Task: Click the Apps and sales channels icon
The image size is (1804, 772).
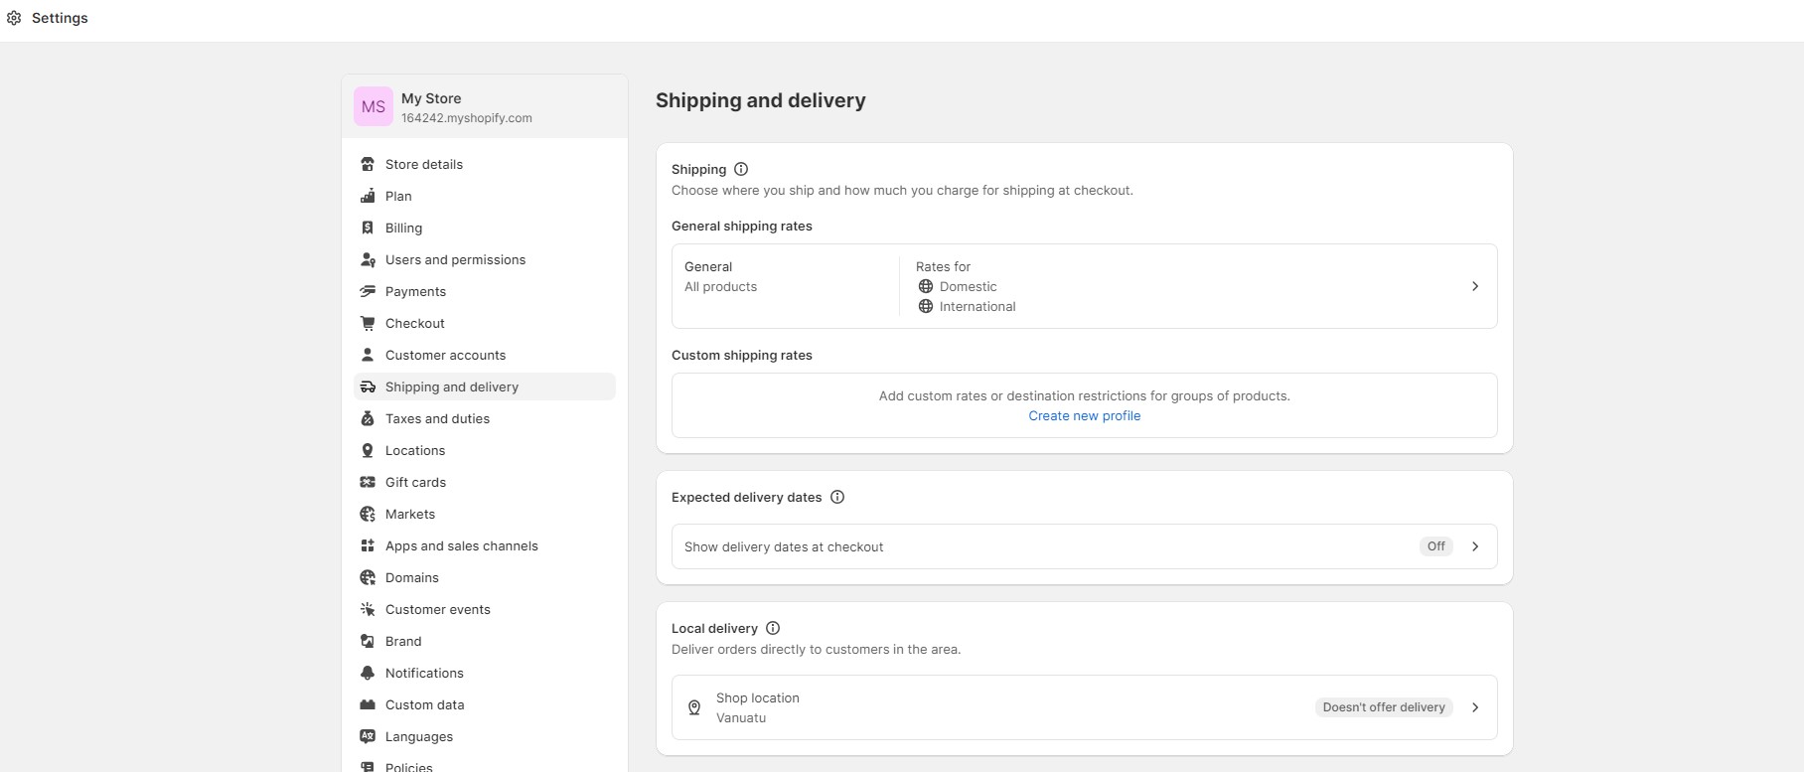Action: tap(368, 545)
